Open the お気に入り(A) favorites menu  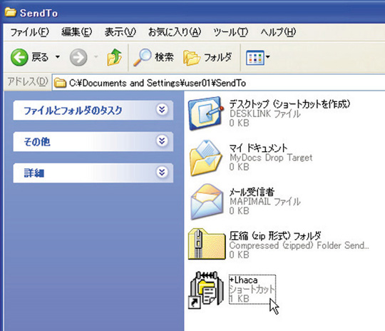point(175,32)
